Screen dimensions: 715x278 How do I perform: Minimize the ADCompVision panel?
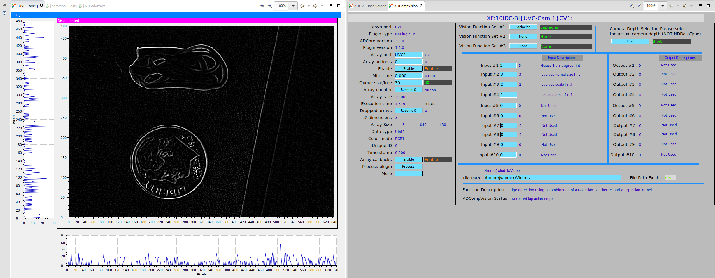point(700,5)
